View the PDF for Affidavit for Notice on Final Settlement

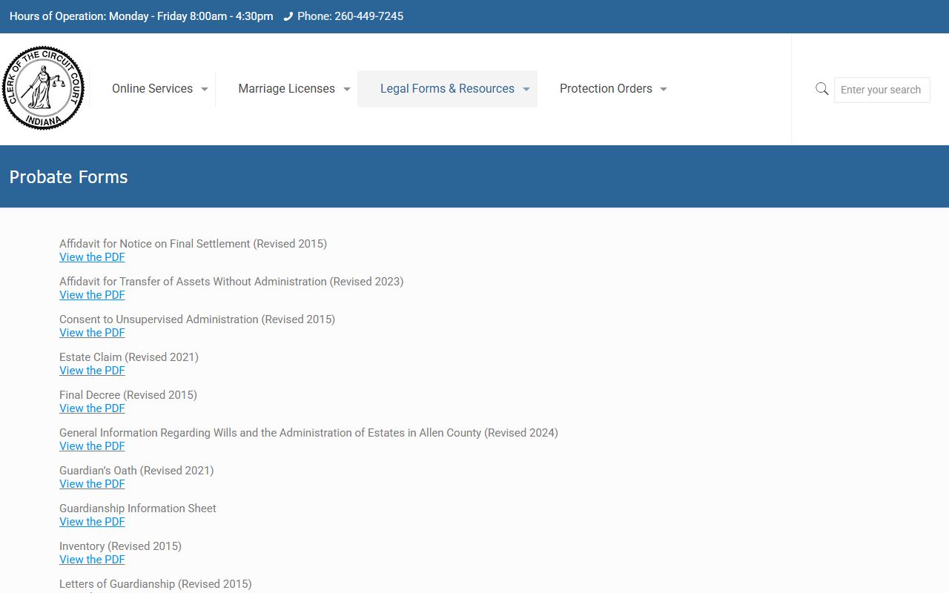click(x=92, y=257)
